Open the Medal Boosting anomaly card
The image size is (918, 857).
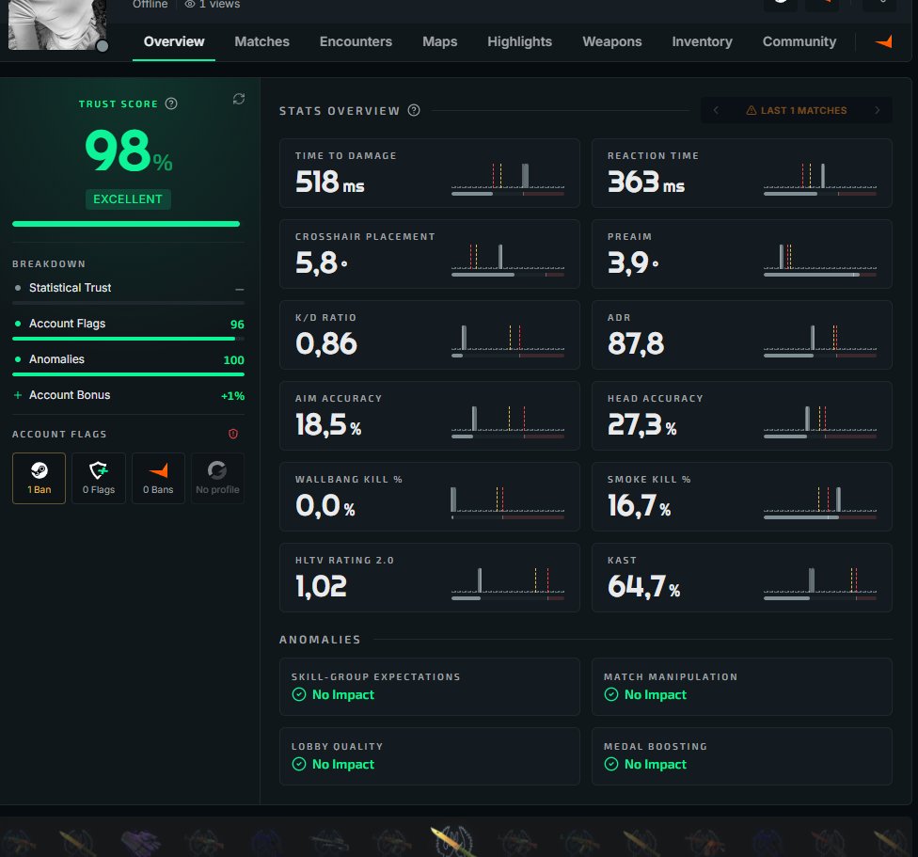pyautogui.click(x=742, y=756)
